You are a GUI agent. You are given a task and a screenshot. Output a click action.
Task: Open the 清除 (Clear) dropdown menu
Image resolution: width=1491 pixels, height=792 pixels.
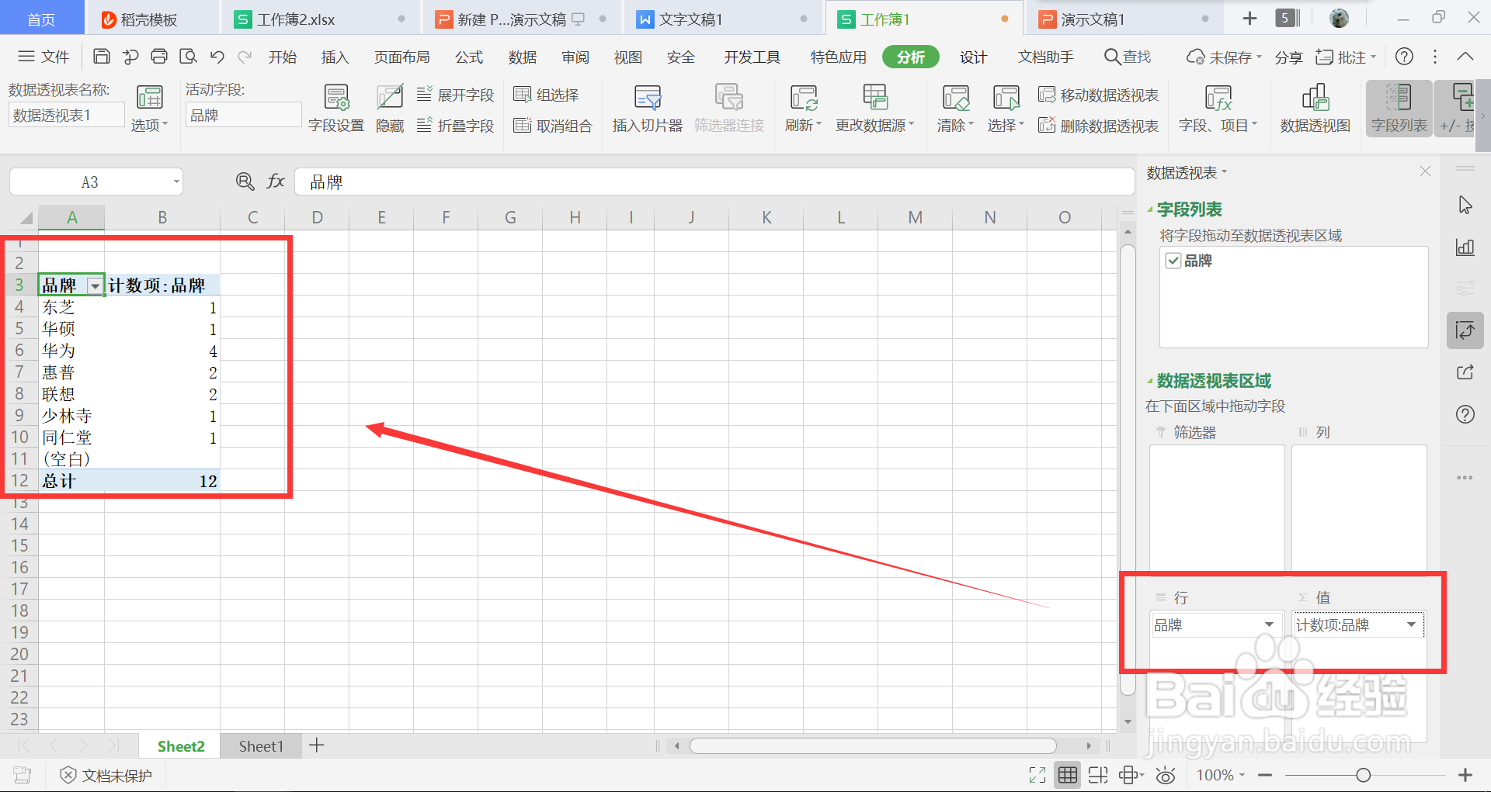[x=954, y=109]
